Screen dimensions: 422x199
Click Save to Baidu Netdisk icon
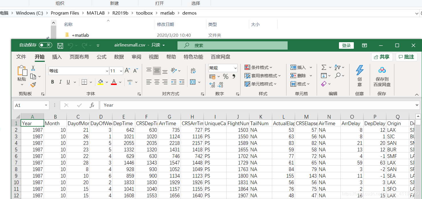(382, 70)
